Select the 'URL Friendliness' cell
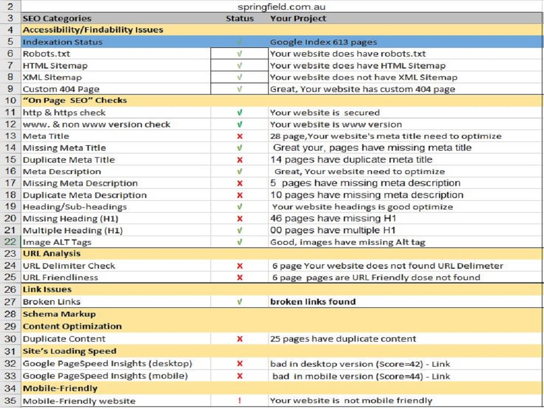Viewport: 544px width, 408px height. [x=116, y=277]
